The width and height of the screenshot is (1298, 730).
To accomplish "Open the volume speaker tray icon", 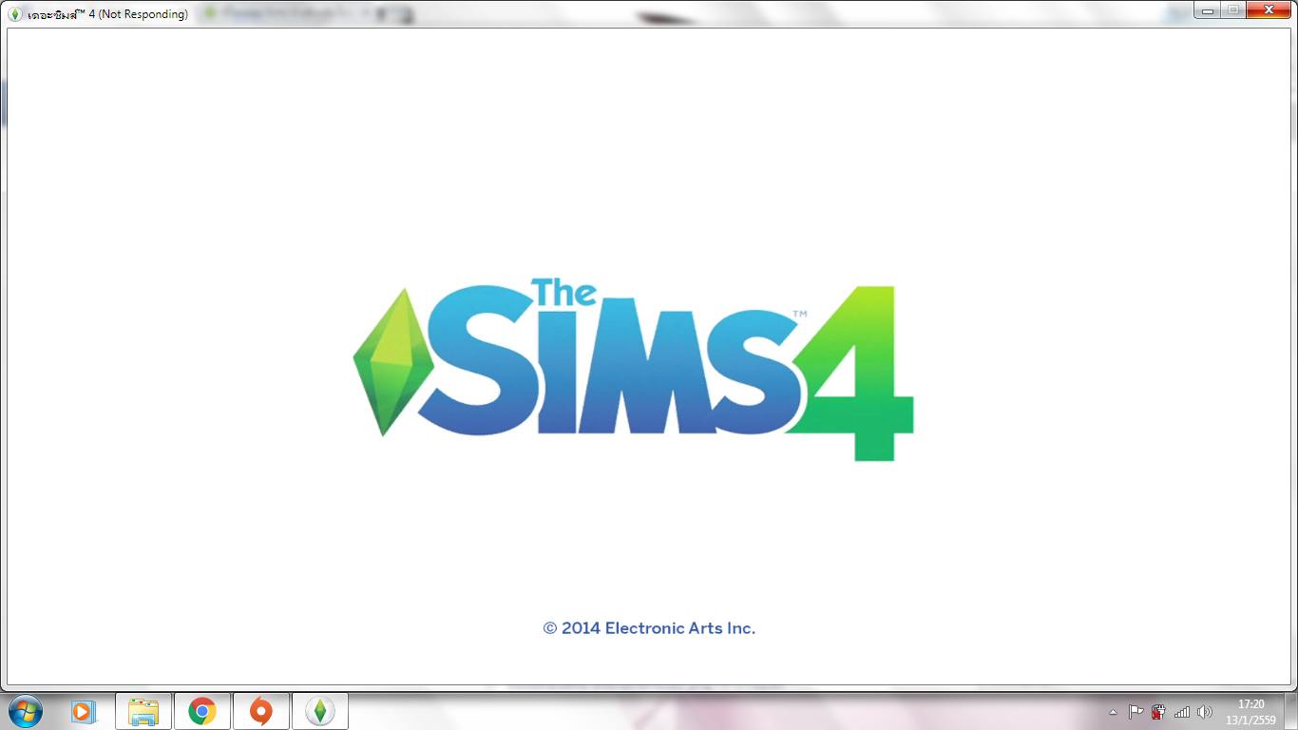I will pos(1205,712).
